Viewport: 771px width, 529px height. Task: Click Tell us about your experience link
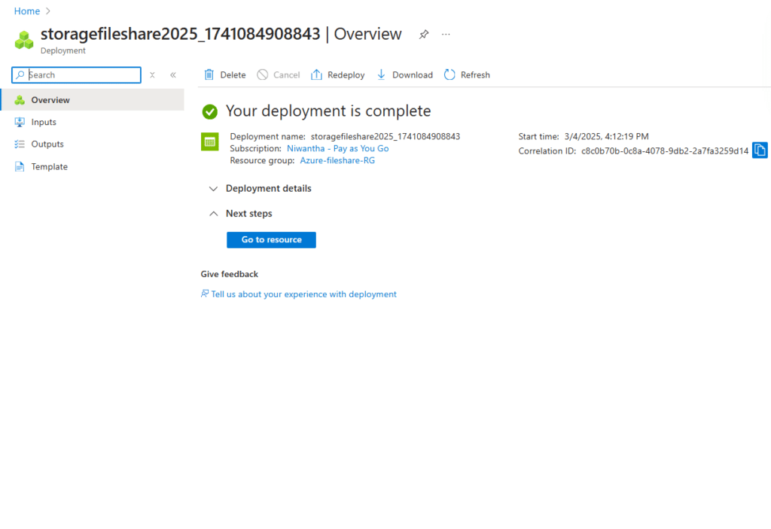[x=303, y=294]
